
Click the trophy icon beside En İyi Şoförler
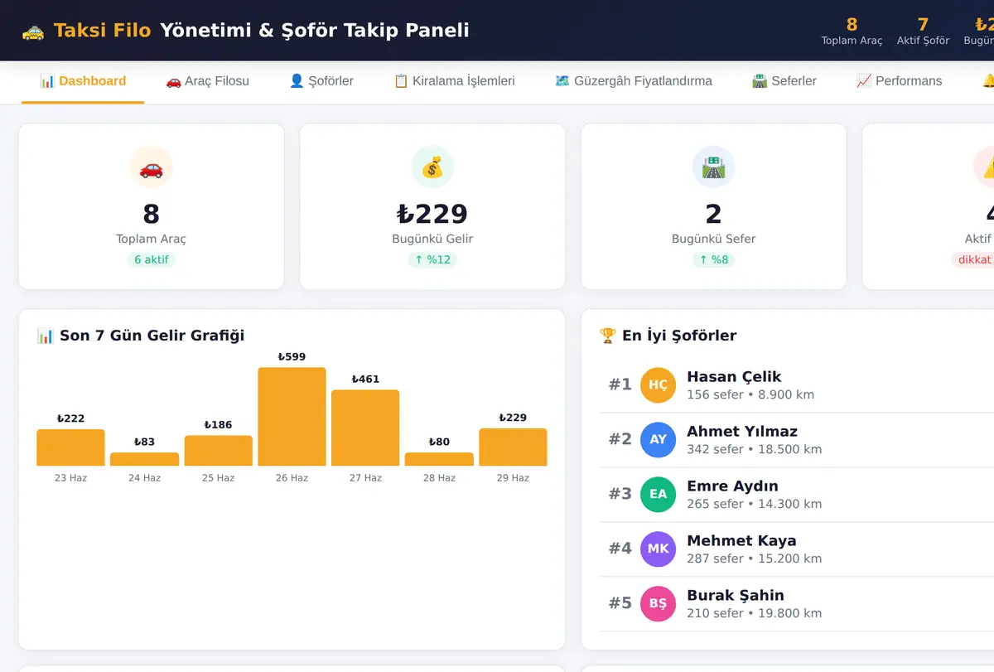pyautogui.click(x=608, y=336)
